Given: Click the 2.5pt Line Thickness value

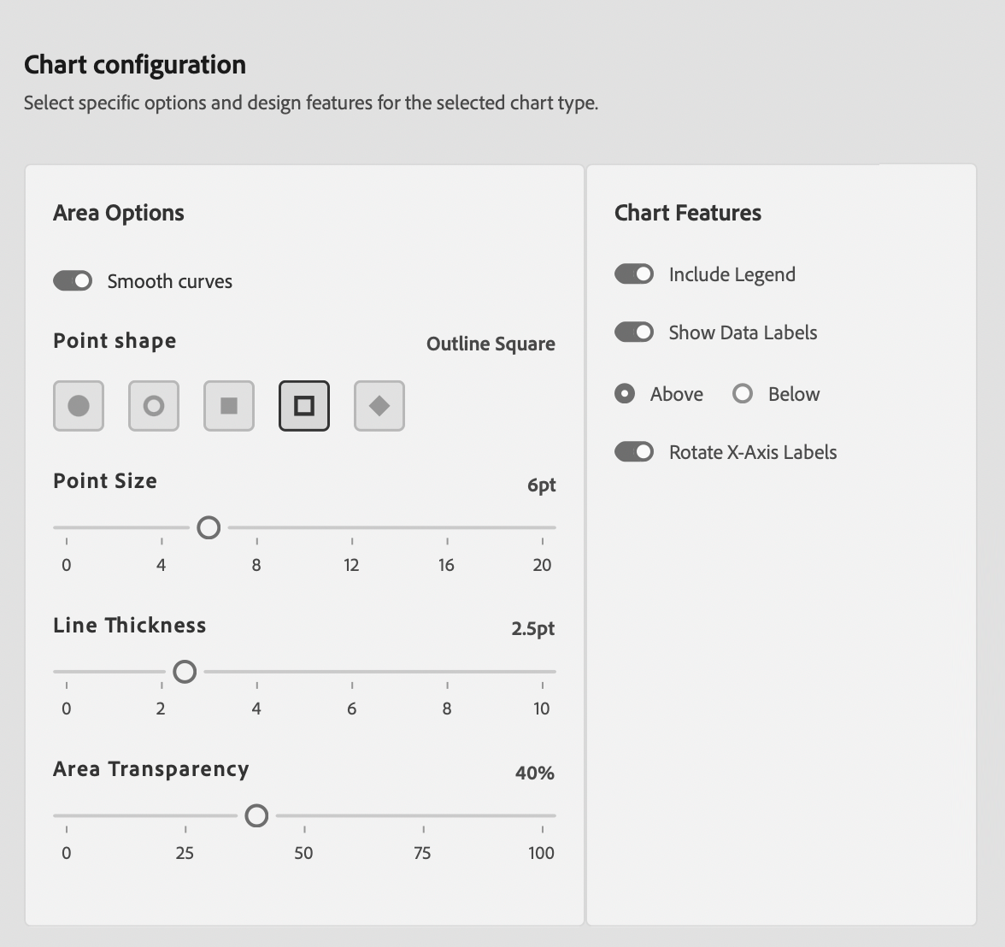Looking at the screenshot, I should [533, 628].
